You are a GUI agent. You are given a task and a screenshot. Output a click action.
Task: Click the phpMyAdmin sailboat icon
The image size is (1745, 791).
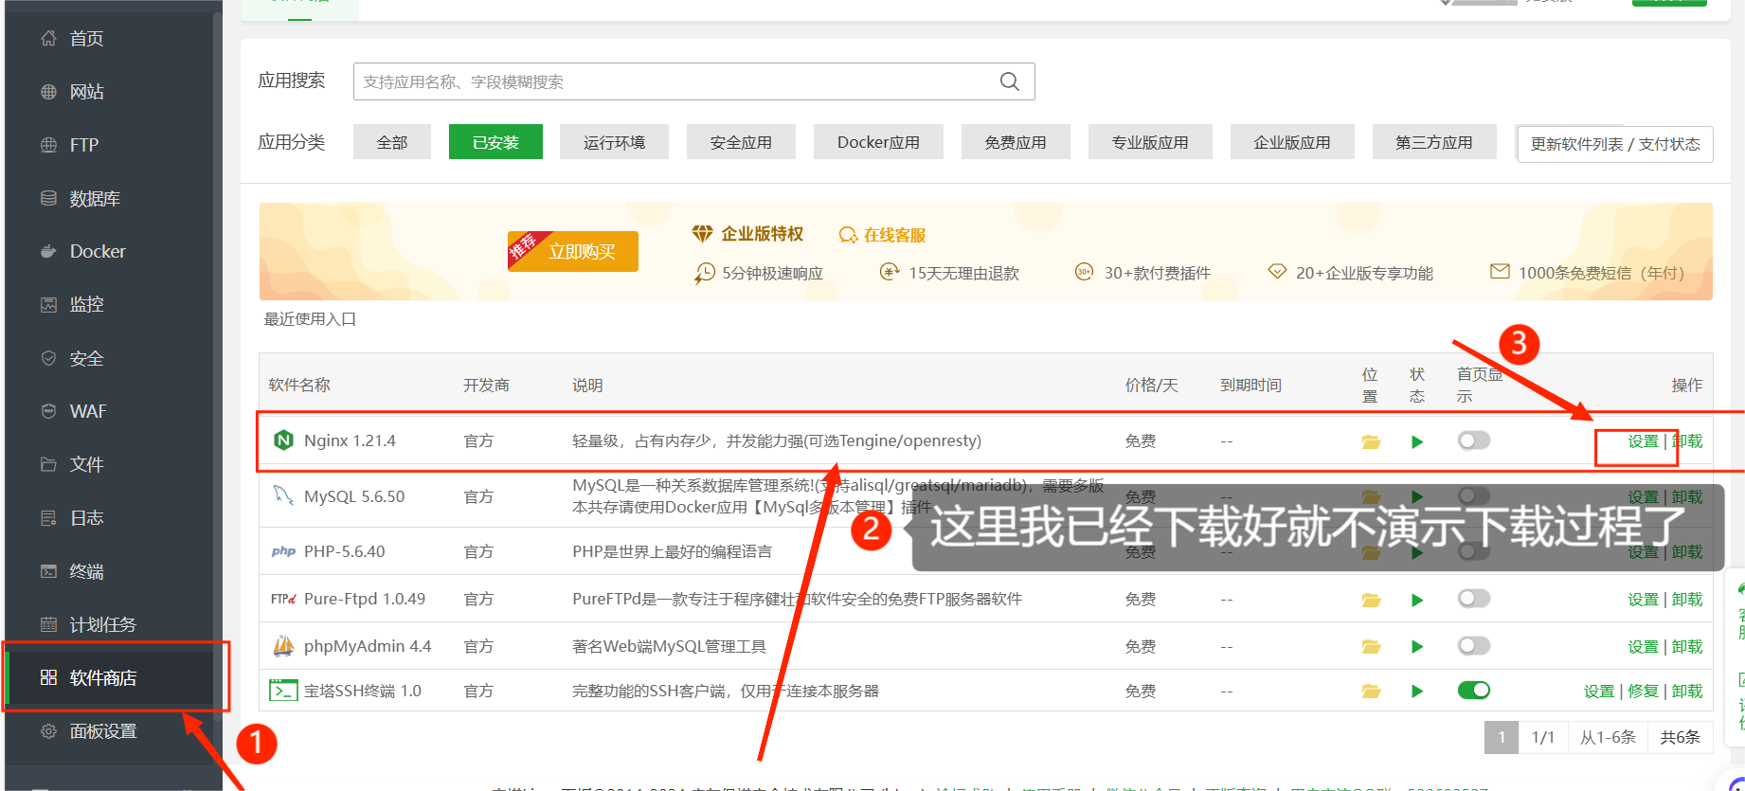coord(283,646)
